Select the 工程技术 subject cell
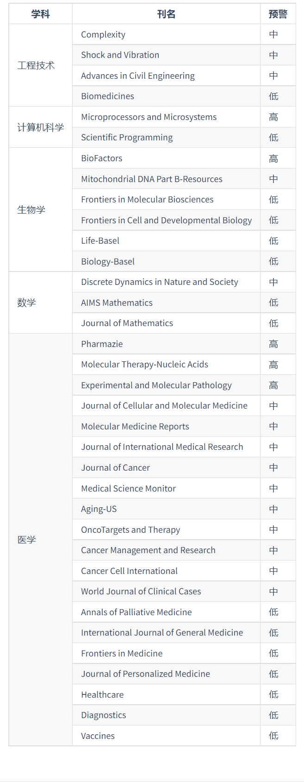304x782 pixels. point(36,65)
